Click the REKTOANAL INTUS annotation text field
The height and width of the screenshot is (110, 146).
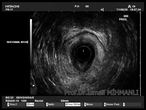click(x=17, y=42)
